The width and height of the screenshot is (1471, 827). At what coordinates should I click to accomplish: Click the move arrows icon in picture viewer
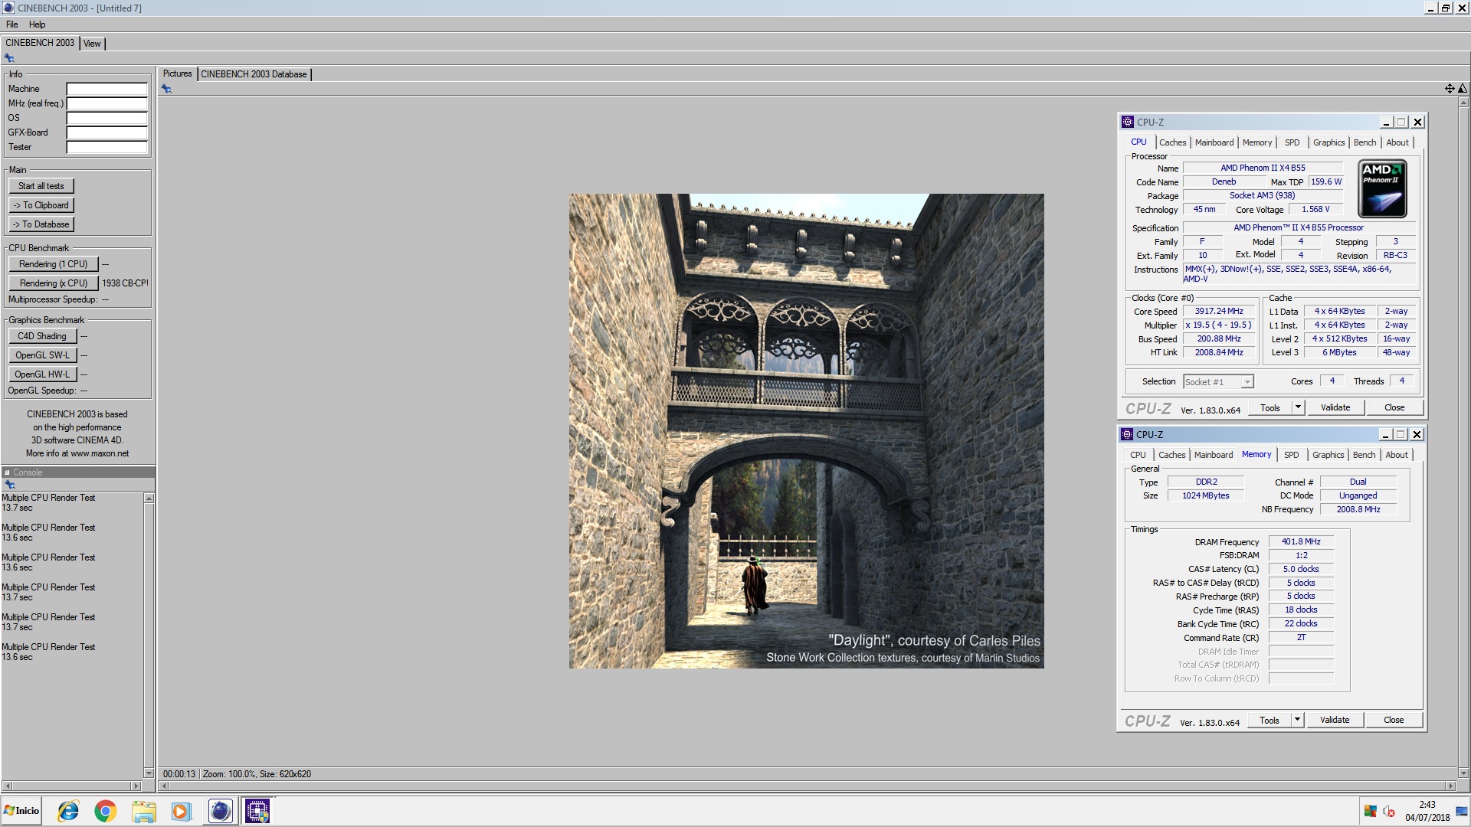click(1450, 89)
